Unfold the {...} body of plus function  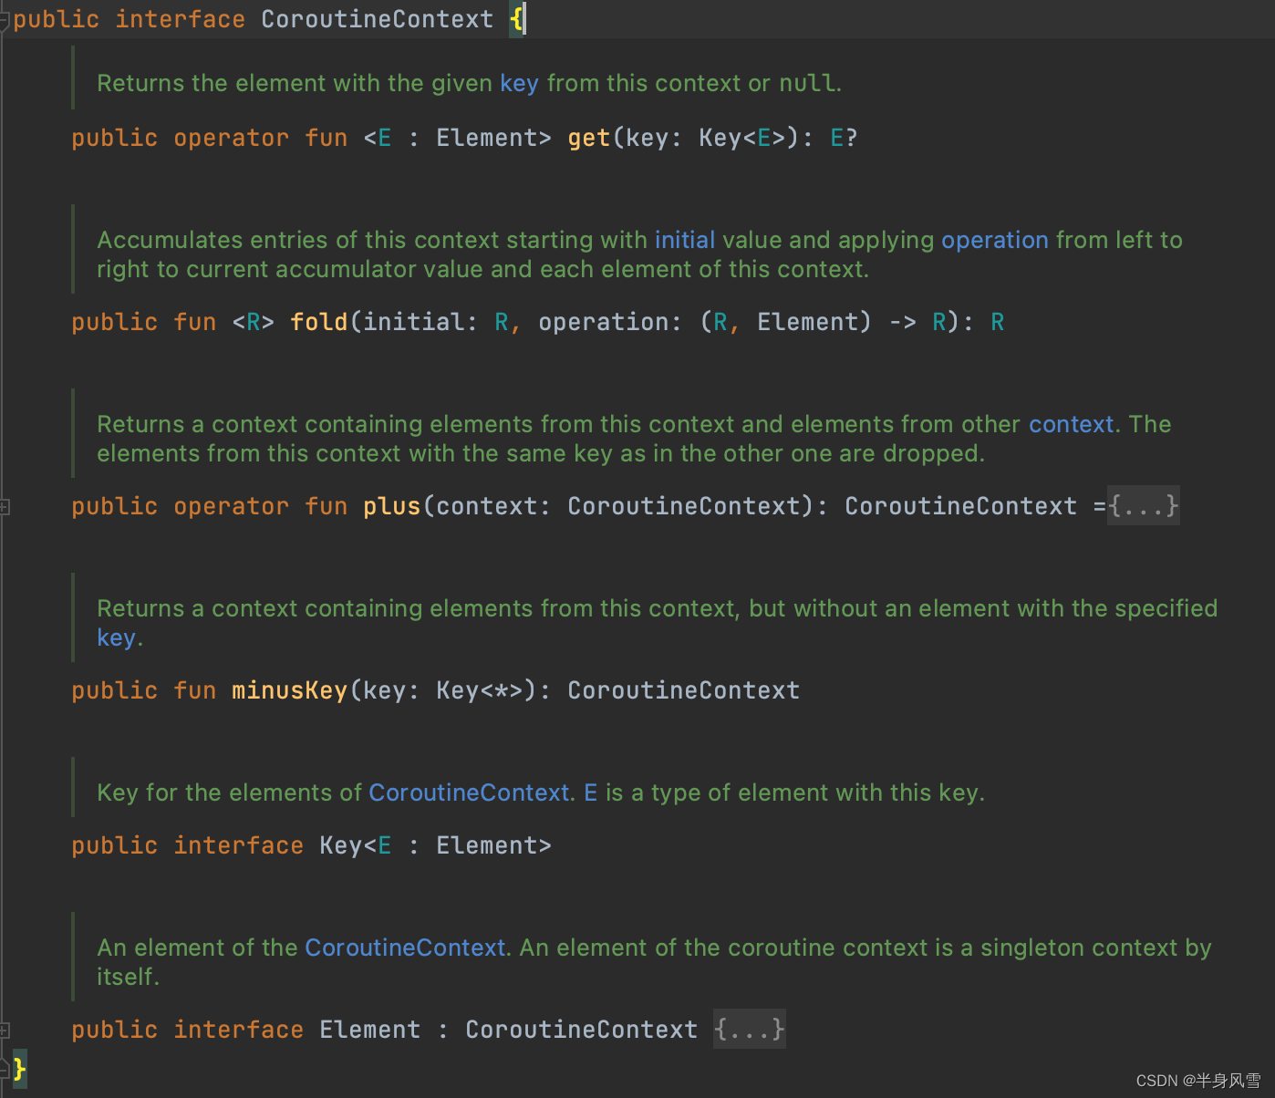click(x=1144, y=506)
